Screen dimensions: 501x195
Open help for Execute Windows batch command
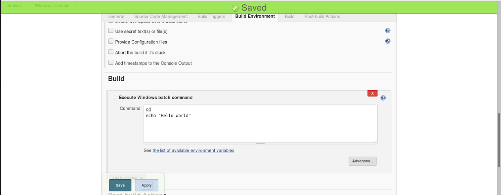[x=383, y=98]
